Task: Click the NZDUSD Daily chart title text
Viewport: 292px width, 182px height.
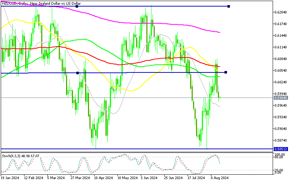Action: [41, 3]
